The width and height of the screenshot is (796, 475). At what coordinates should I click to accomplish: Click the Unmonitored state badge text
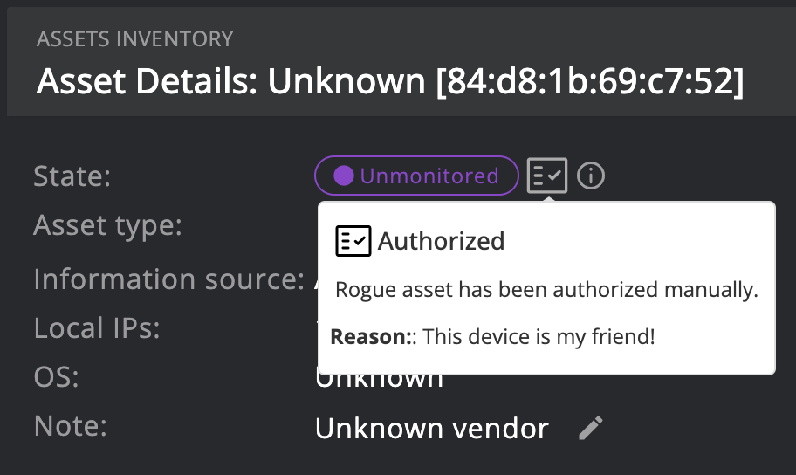[429, 176]
